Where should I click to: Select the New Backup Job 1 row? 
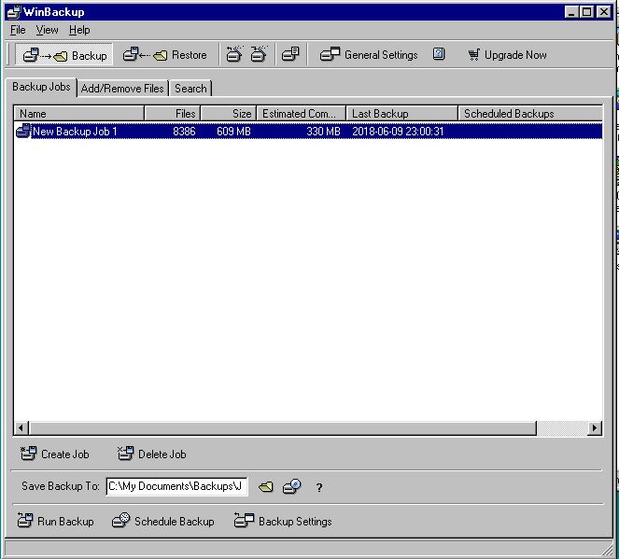tap(308, 131)
